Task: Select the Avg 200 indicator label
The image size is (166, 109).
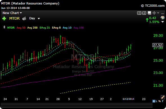Action: (x=32, y=28)
